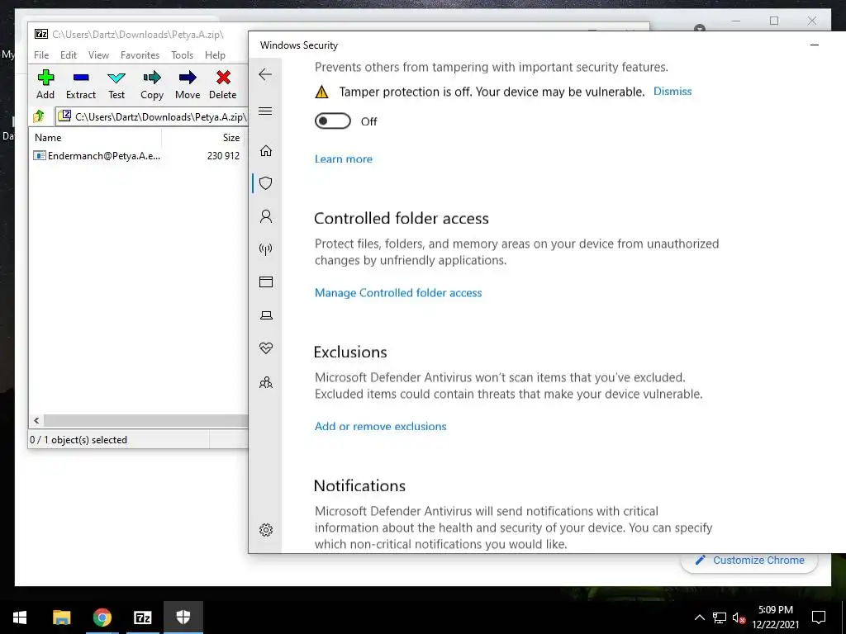Image resolution: width=846 pixels, height=634 pixels.
Task: Open the File menu in 7-Zip
Action: click(41, 55)
